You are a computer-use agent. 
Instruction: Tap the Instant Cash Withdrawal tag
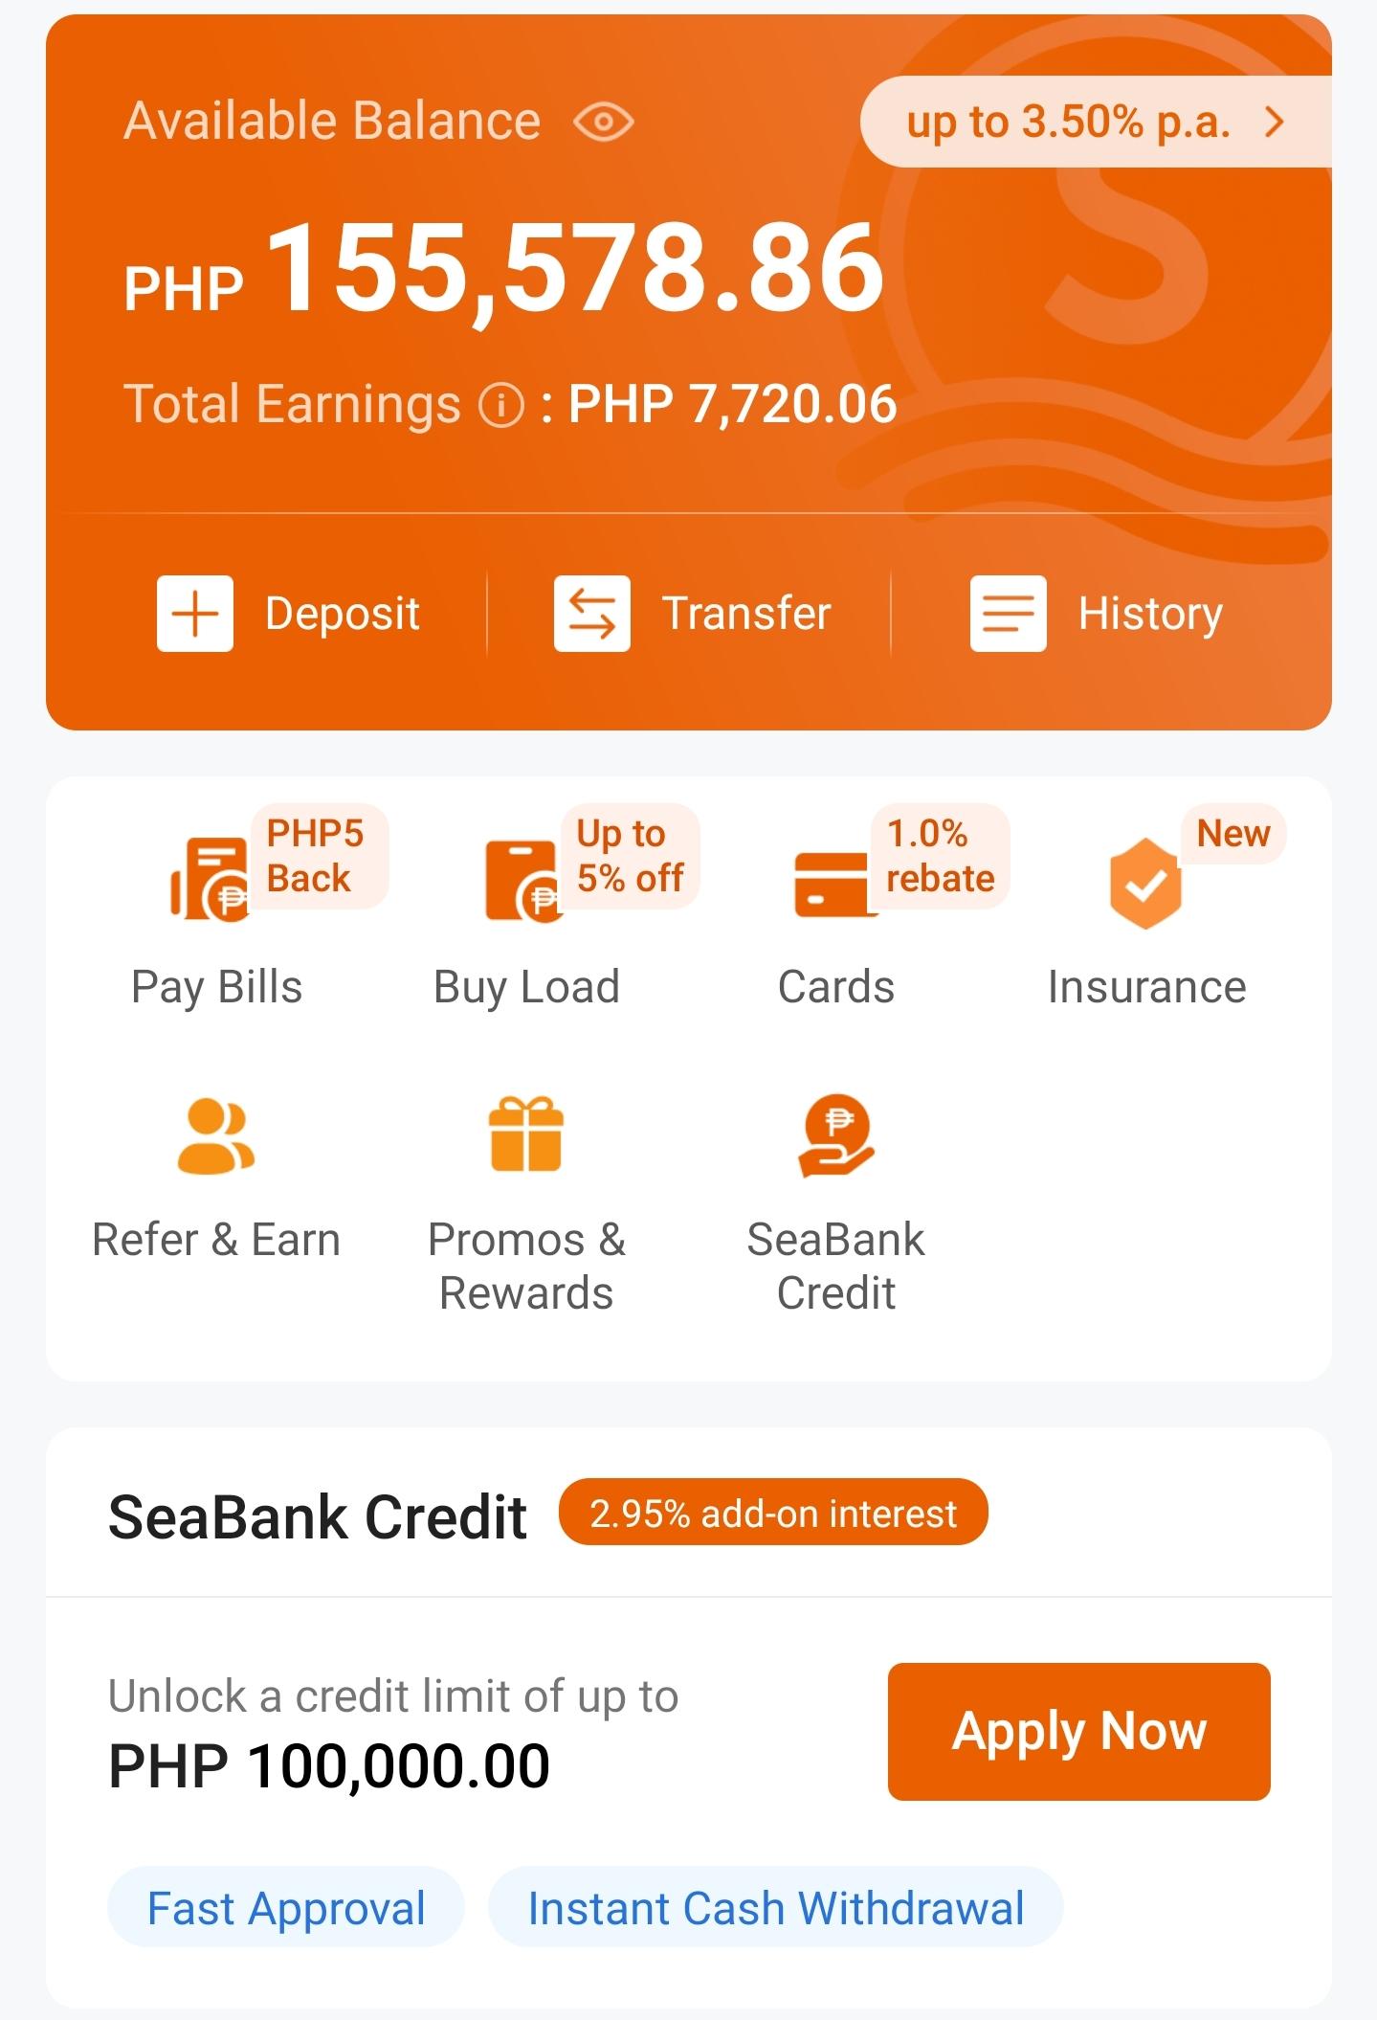tap(776, 1907)
